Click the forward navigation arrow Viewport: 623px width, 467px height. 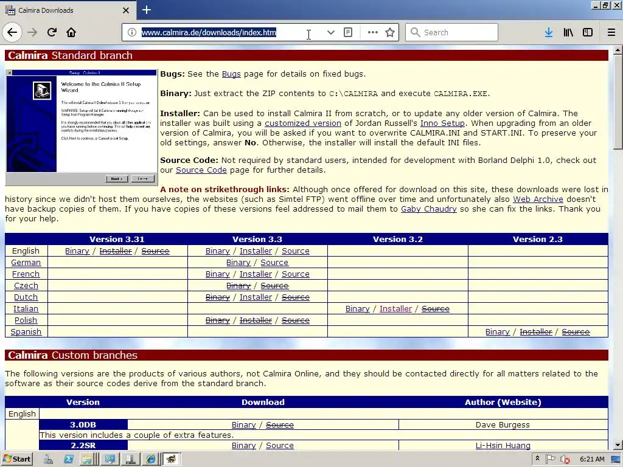click(x=32, y=32)
